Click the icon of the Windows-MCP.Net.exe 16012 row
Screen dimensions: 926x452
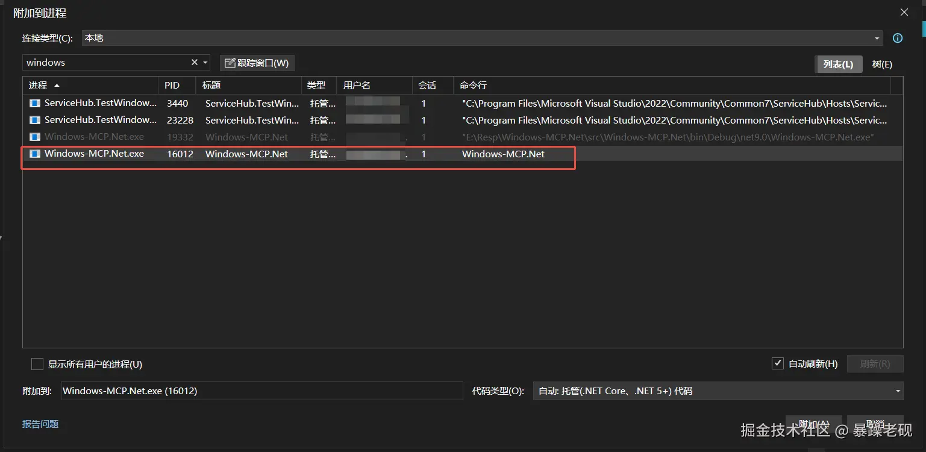[35, 154]
